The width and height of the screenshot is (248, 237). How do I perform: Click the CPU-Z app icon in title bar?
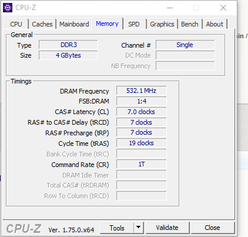(x=8, y=8)
